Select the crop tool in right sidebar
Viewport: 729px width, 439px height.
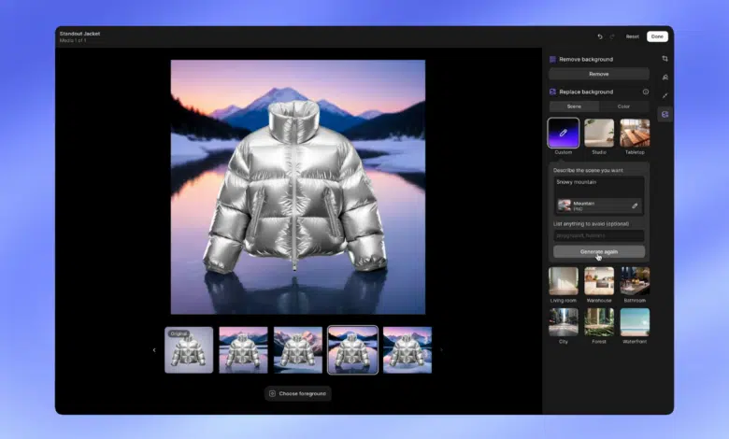[x=665, y=58]
